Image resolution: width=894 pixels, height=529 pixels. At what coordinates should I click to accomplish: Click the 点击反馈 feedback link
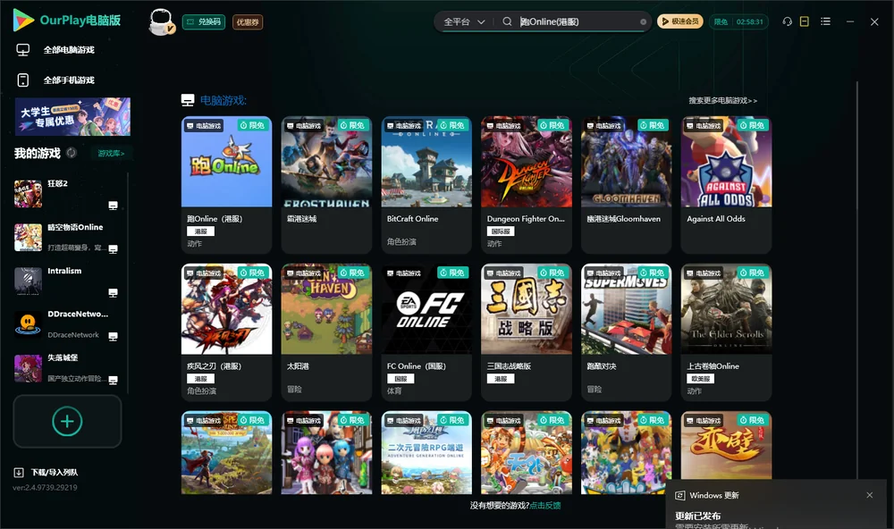(x=545, y=505)
